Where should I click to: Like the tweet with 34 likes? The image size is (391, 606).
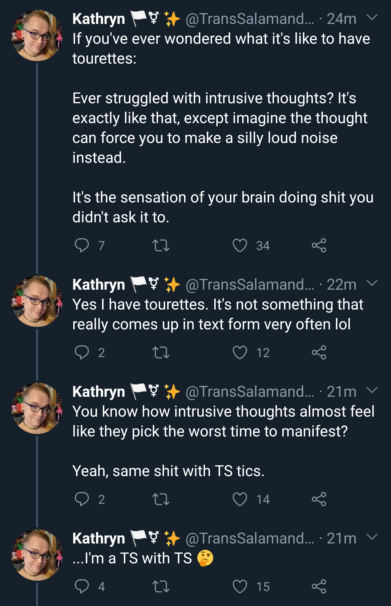[x=240, y=245]
